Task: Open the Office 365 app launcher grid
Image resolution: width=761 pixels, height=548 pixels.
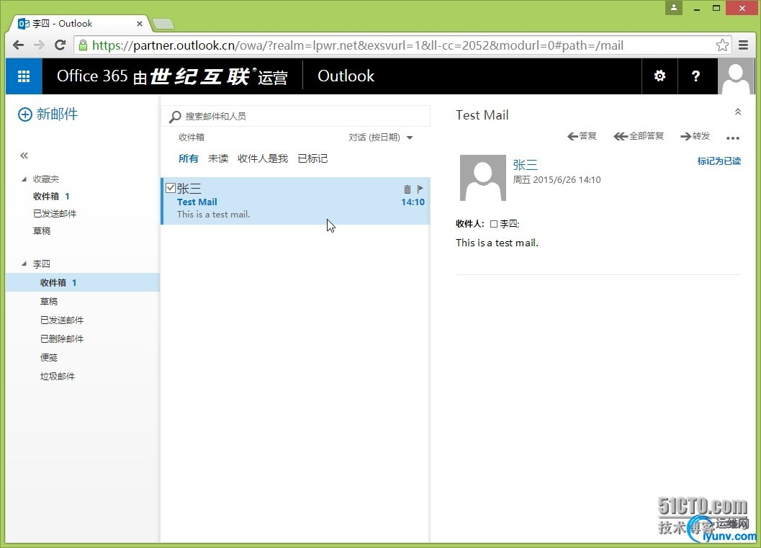Action: click(24, 76)
